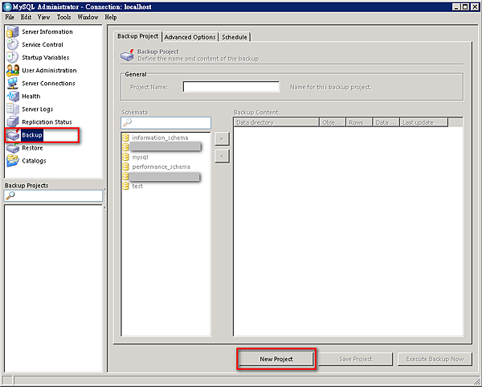Image resolution: width=482 pixels, height=387 pixels.
Task: Open the Server Information icon
Action: pyautogui.click(x=13, y=31)
